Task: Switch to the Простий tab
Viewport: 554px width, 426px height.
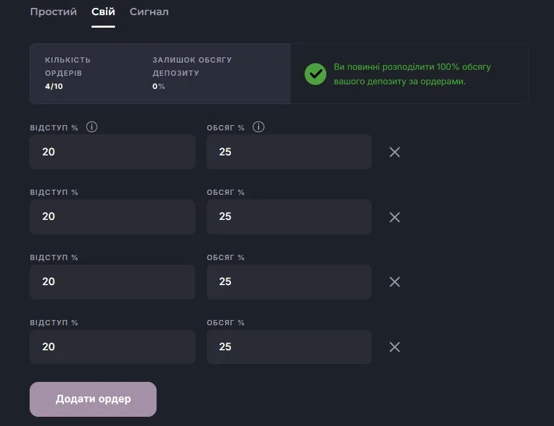Action: [x=53, y=12]
